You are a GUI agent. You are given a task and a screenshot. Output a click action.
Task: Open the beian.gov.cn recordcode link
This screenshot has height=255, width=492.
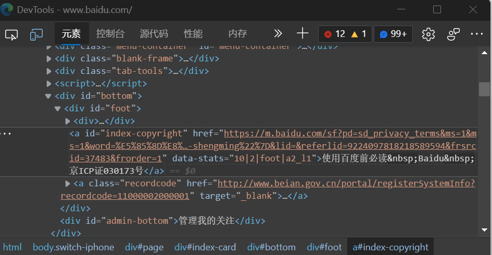pyautogui.click(x=268, y=189)
